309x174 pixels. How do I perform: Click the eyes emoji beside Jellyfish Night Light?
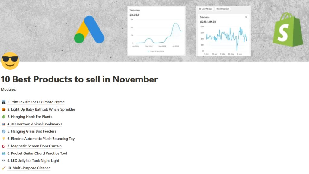coord(4,161)
